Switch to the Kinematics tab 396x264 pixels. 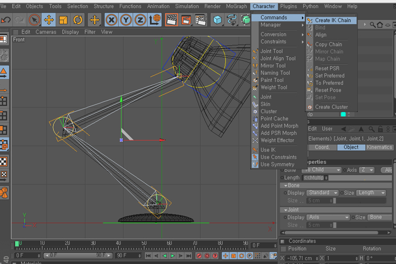click(380, 147)
